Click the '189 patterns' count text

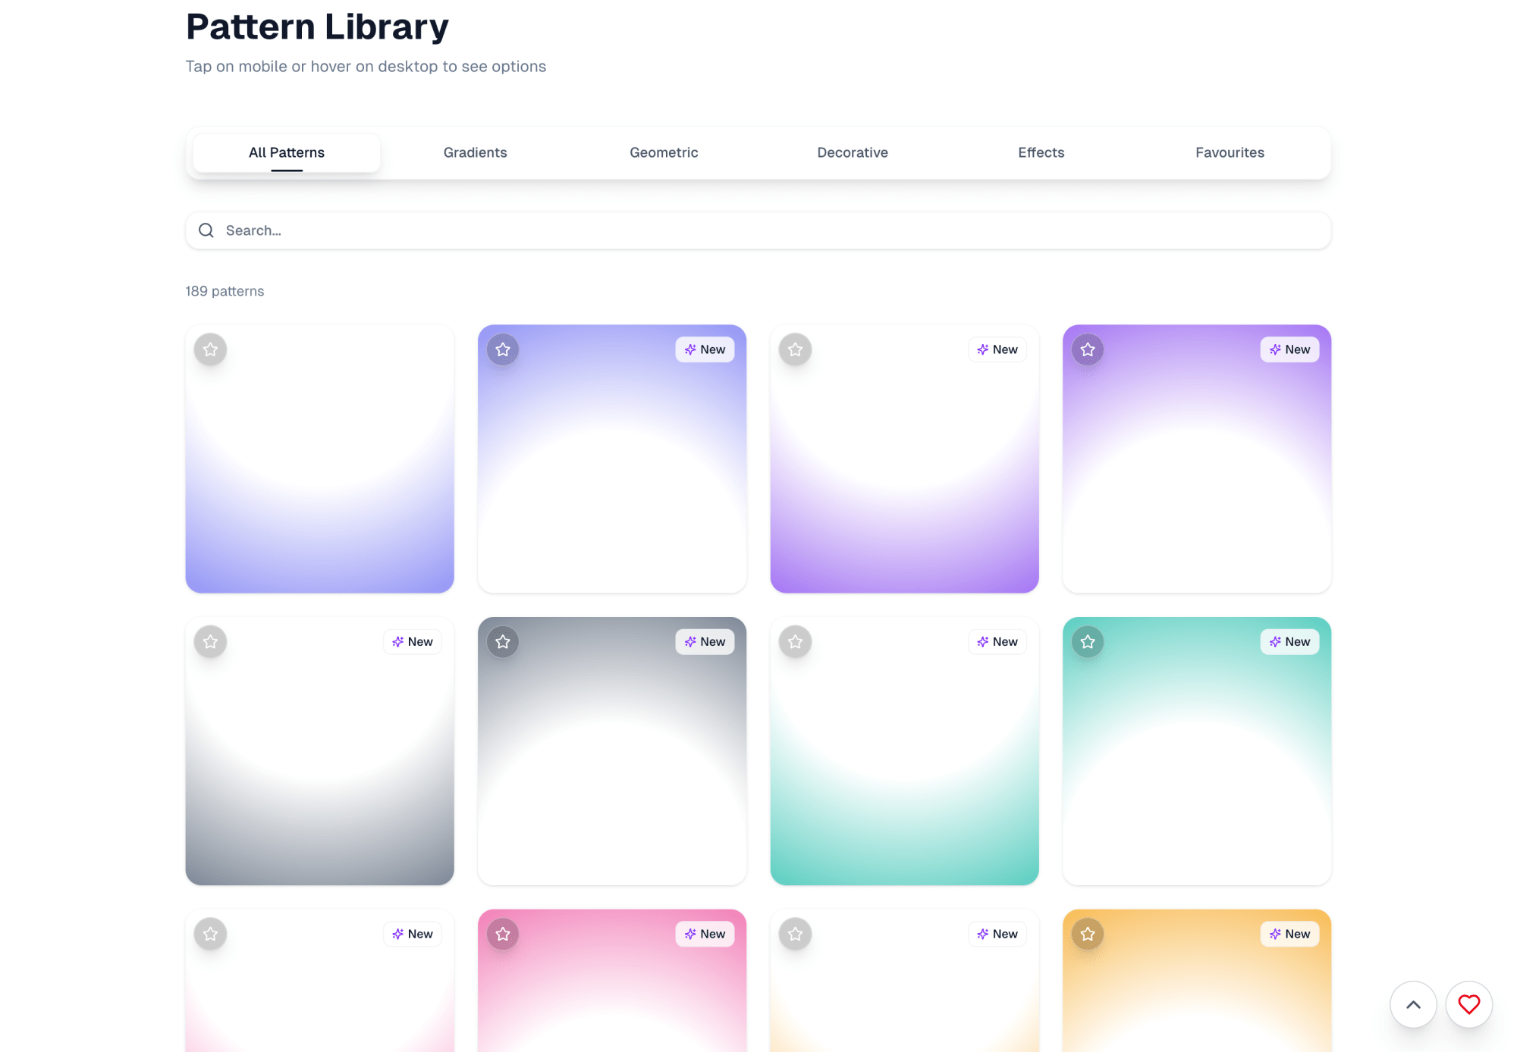tap(225, 291)
